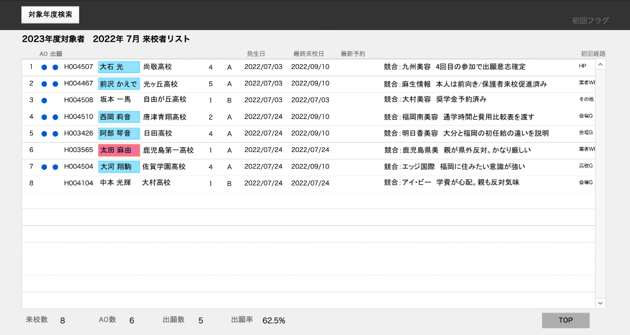Click the 対象年度検索 button
630x335 pixels.
(x=50, y=14)
